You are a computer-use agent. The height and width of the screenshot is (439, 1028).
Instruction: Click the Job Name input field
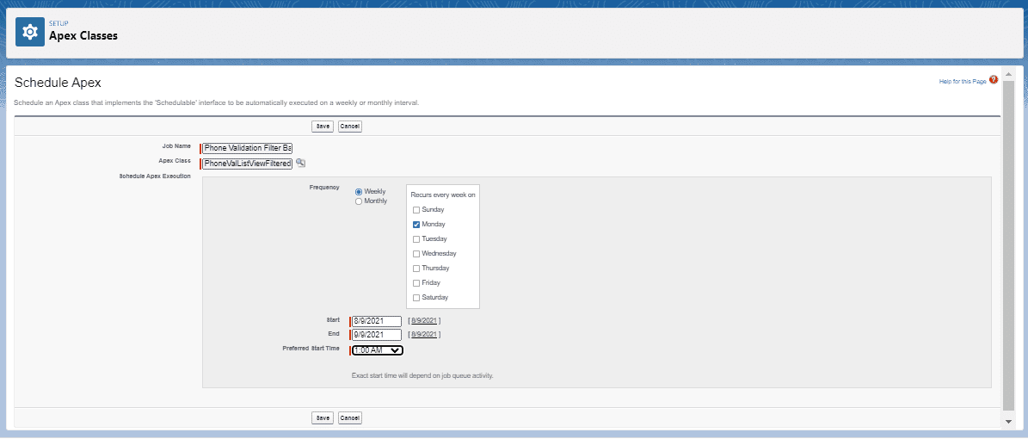pos(248,148)
